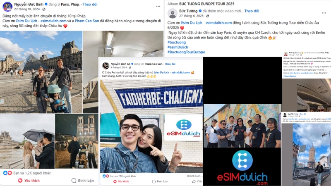
Task: Follow Bức Tường via Theo dõi link
Action: (x=252, y=11)
